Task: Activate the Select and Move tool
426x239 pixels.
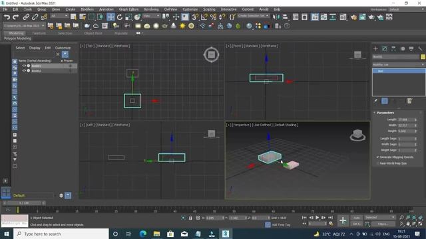Action: tap(110, 17)
